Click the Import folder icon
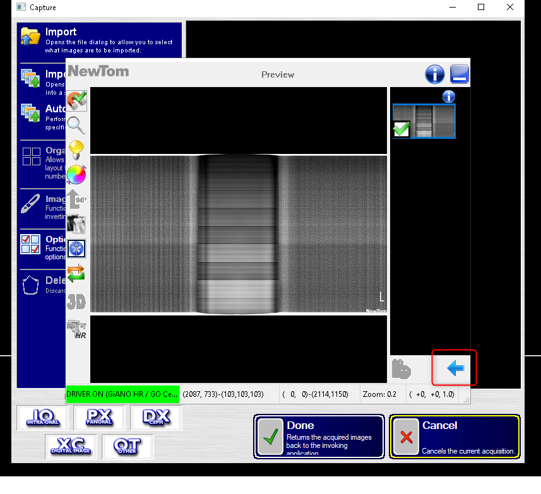Image resolution: width=541 pixels, height=494 pixels. coord(30,36)
